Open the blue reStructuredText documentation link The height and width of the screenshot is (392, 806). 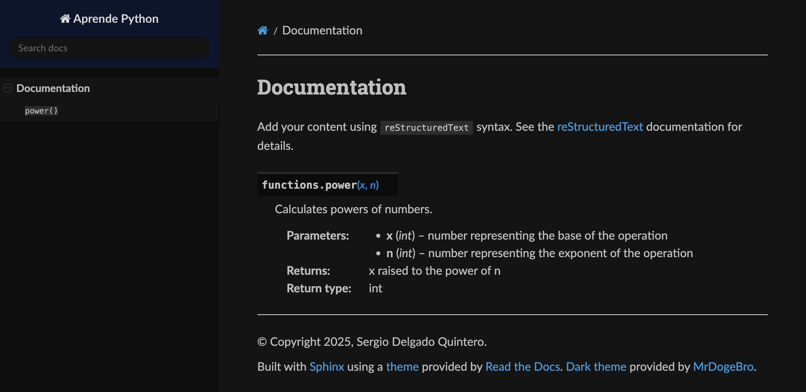pyautogui.click(x=600, y=127)
